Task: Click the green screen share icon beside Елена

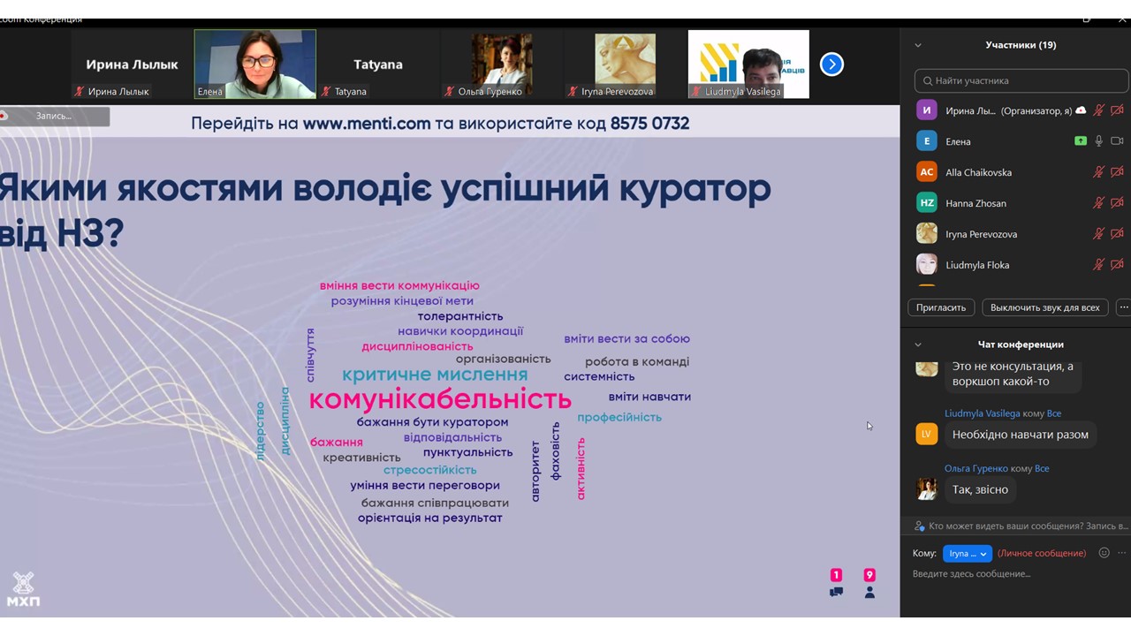Action: [x=1080, y=141]
